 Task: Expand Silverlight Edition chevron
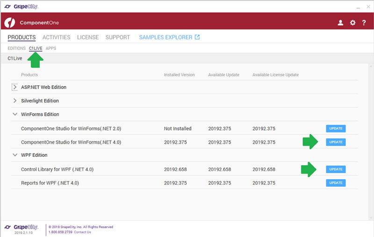point(15,101)
